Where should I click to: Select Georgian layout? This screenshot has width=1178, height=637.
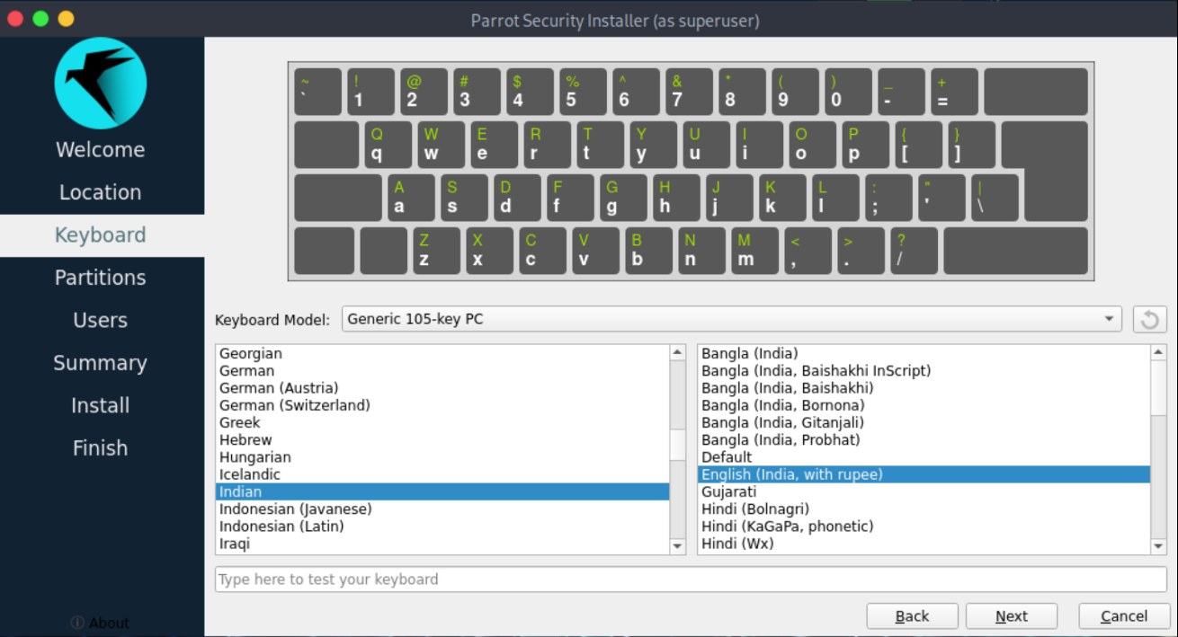(x=442, y=354)
